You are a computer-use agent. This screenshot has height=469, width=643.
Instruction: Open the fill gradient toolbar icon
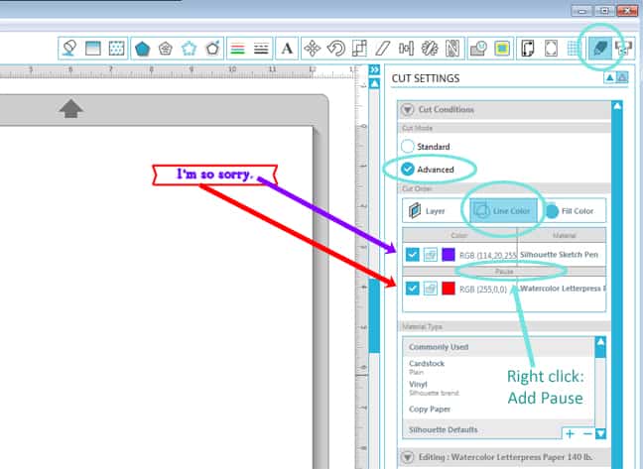pyautogui.click(x=91, y=48)
